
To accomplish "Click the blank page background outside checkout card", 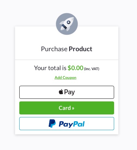I will pyautogui.click(x=128, y=76).
